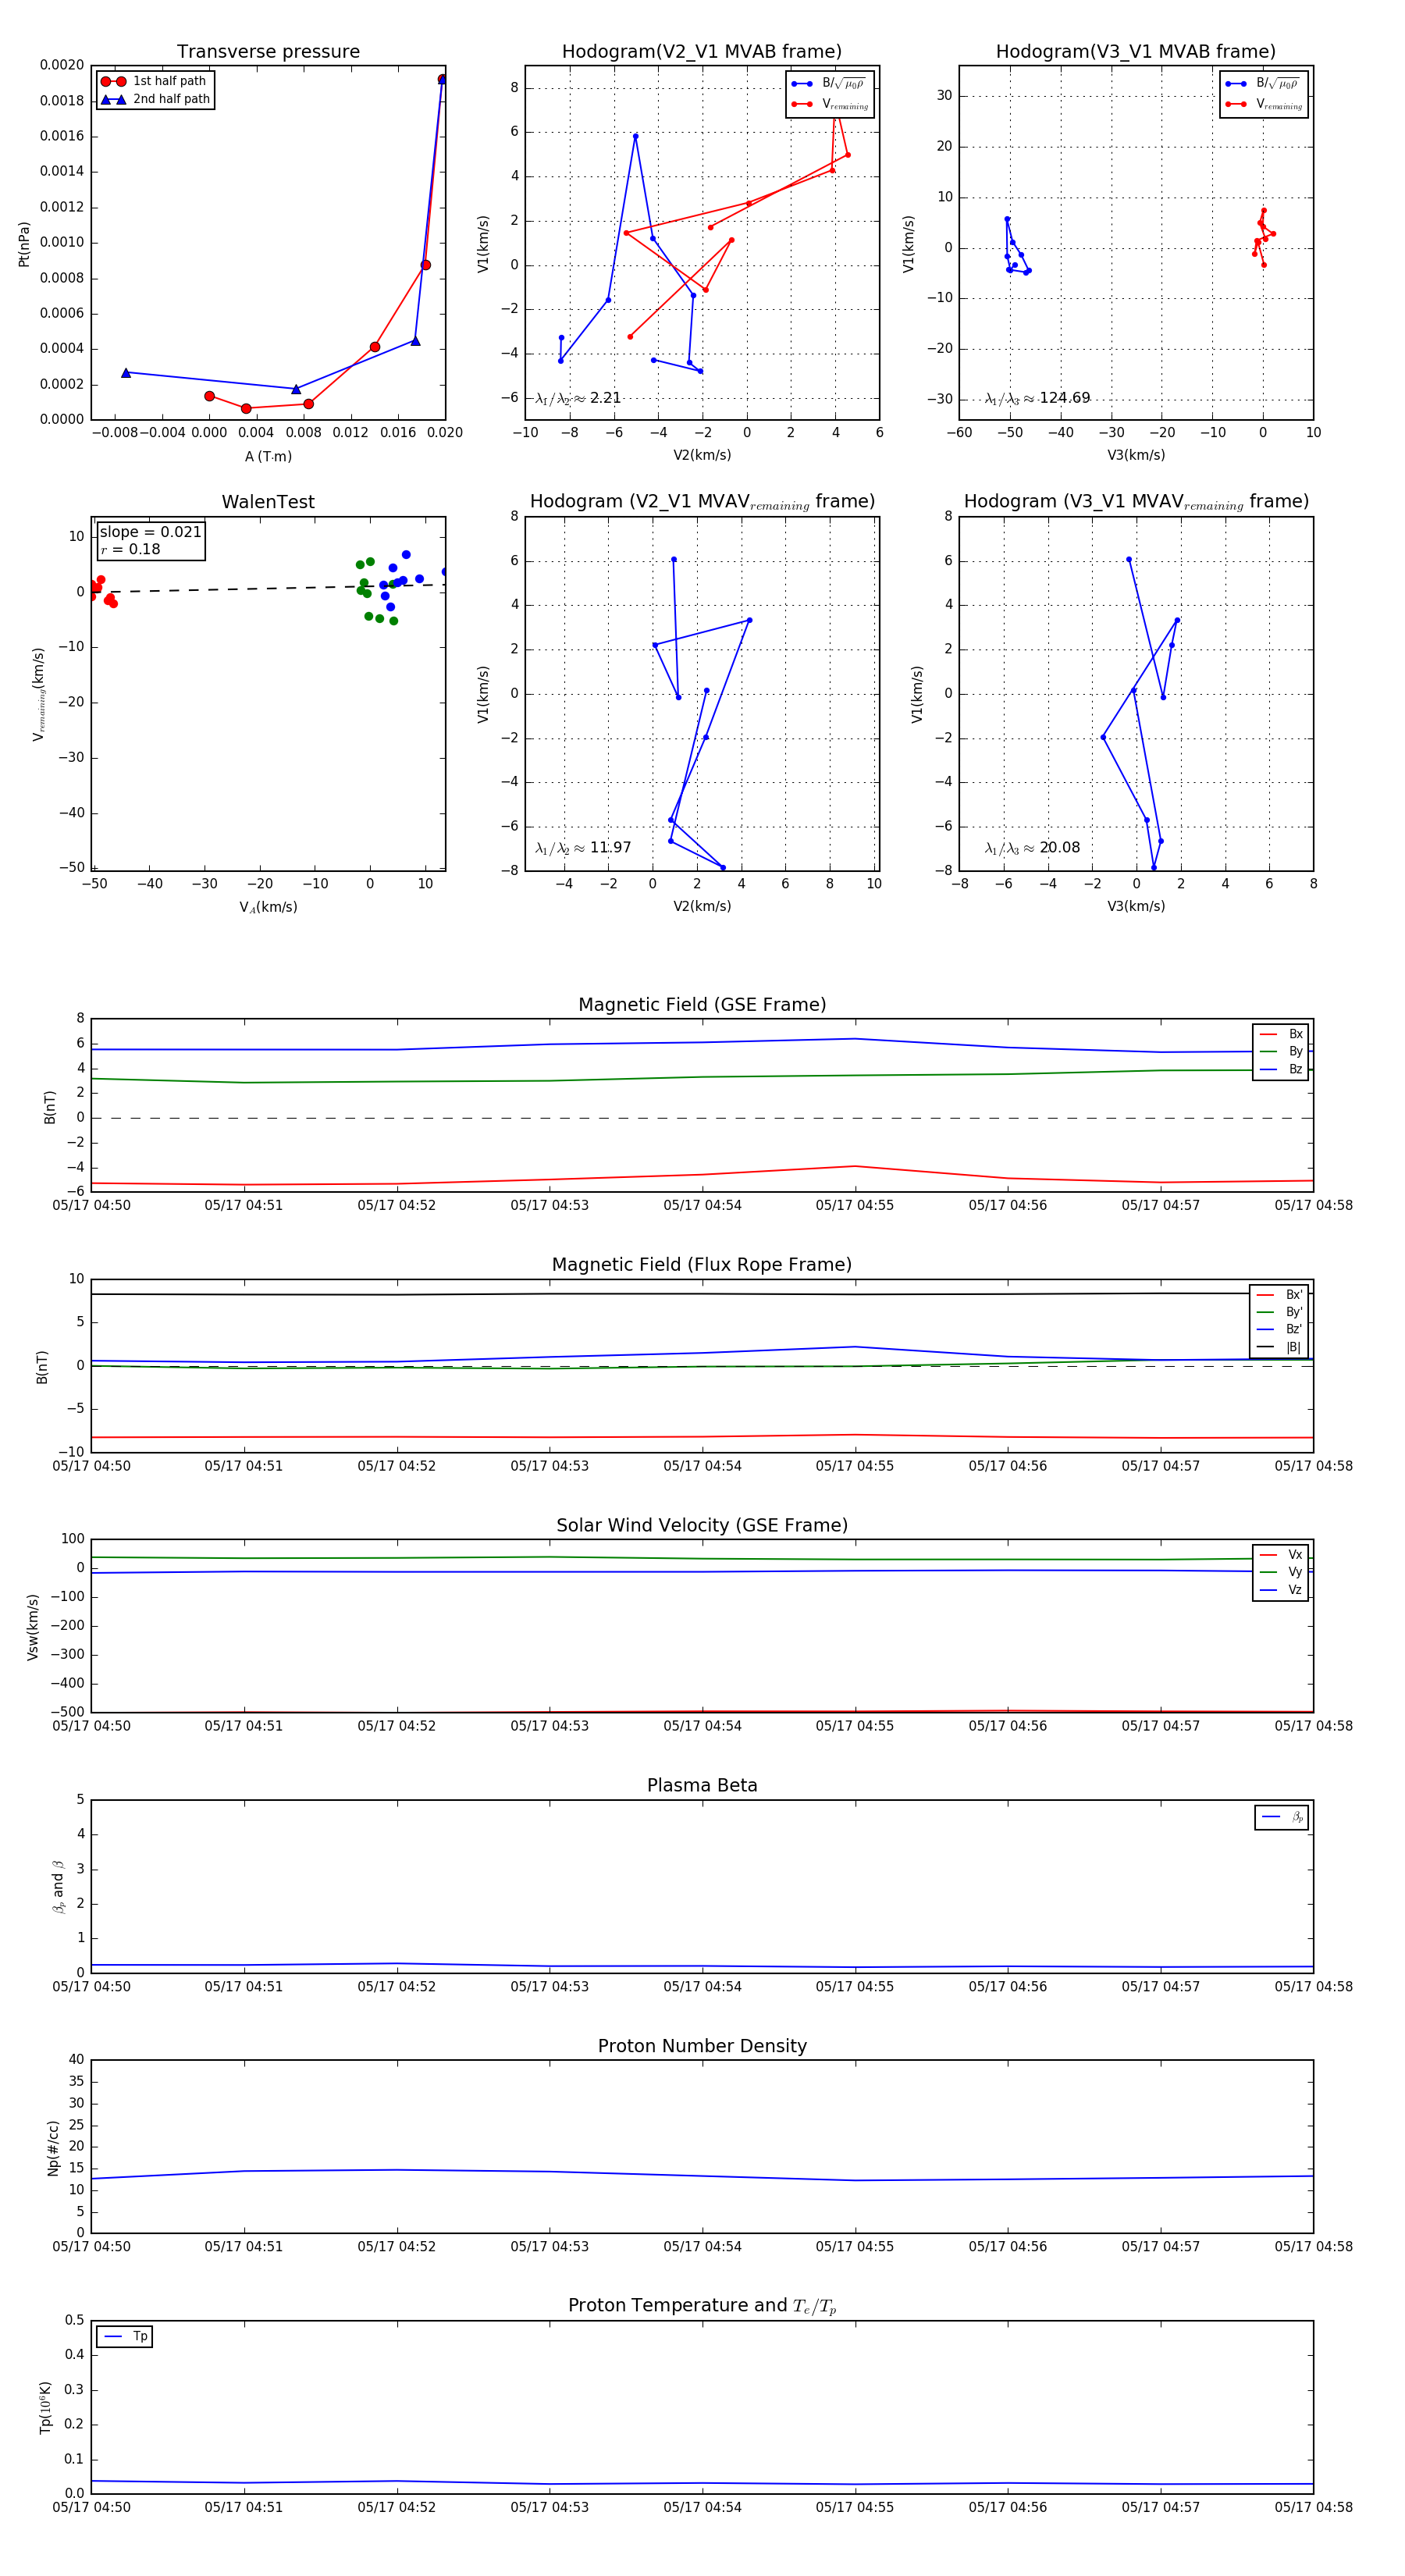Click the λ1/λ3 ≈ 124.69 annotation
This screenshot has width=1405, height=2576.
coord(1037,398)
